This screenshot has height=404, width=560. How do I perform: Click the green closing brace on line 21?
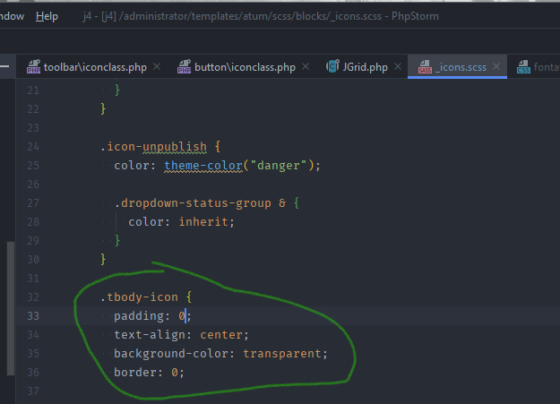(117, 90)
